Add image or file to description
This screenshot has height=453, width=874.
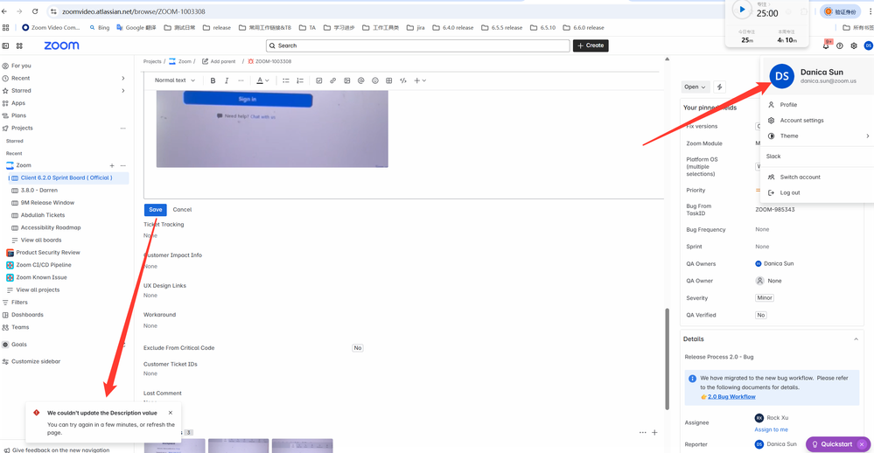[x=346, y=80]
